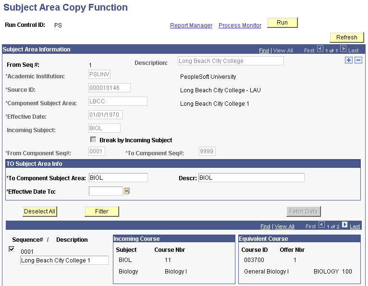Click Source ID field 000010146
Image resolution: width=368 pixels, height=286 pixels.
[110, 88]
